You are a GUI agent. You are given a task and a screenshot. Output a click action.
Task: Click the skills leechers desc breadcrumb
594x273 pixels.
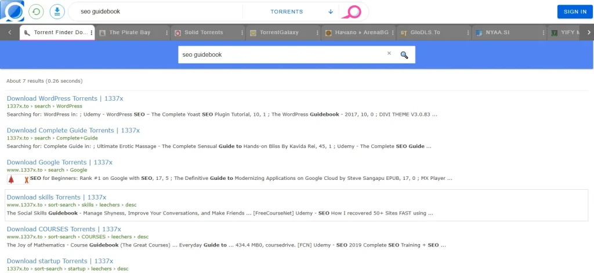(x=71, y=205)
